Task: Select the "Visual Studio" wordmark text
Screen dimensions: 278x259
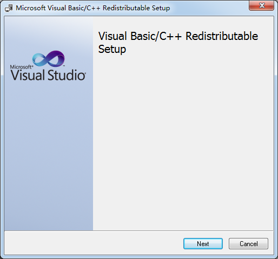Action: point(48,75)
